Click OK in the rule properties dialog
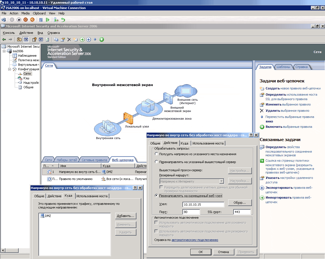The width and height of the screenshot is (325, 259). [x=201, y=252]
